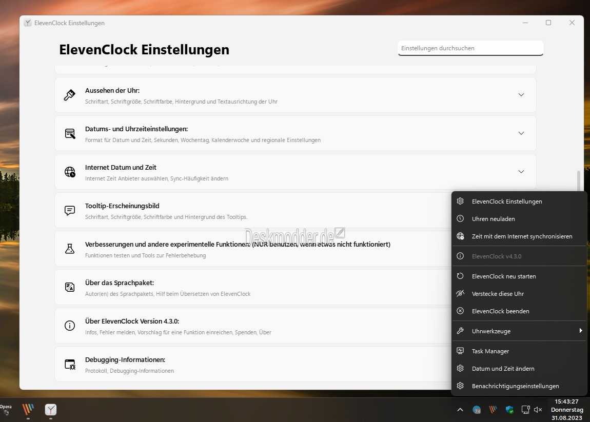
Task: Click the flask icon for experimentelle Funktionen
Action: (x=70, y=249)
